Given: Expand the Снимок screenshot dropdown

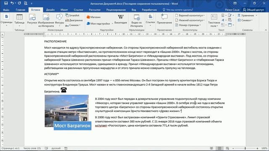Looking at the screenshot, I should (80, 25).
